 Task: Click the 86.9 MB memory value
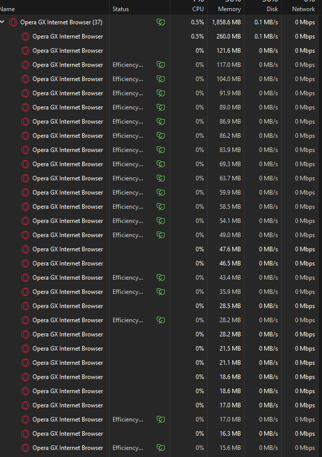[x=230, y=122]
